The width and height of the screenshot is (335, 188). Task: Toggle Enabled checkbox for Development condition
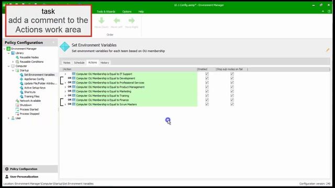(207, 78)
